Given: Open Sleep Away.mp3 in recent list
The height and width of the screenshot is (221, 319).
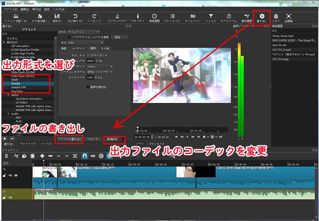Looking at the screenshot, I should click(283, 36).
